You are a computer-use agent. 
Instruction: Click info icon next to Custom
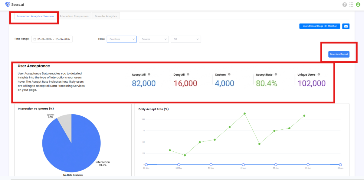coord(229,74)
